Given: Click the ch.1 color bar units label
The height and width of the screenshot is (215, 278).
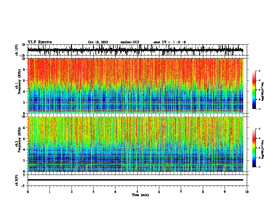Looking at the screenshot, I should pyautogui.click(x=263, y=91).
